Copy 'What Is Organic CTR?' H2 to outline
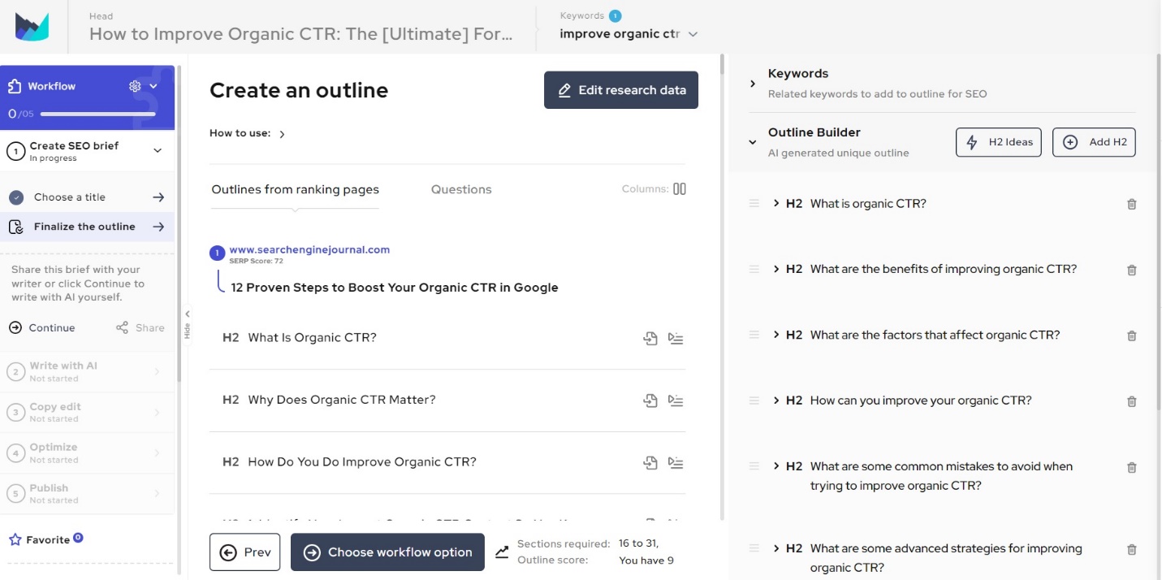Viewport: 1162px width, 580px height. pos(650,338)
